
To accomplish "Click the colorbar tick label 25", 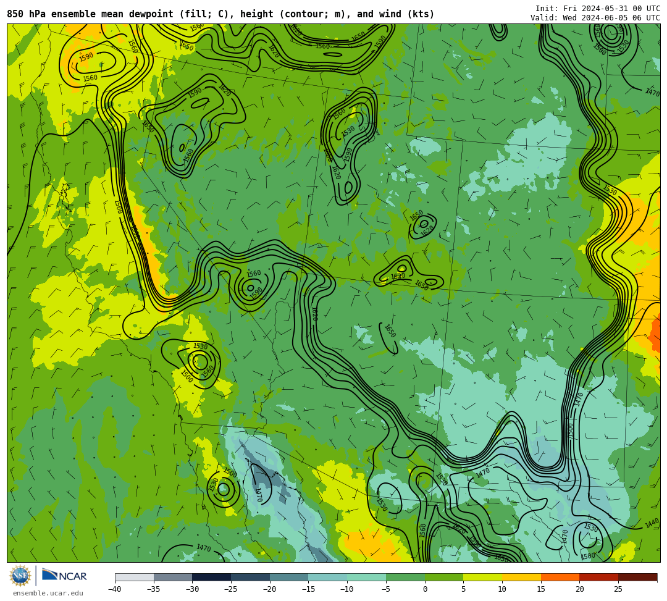I will point(618,589).
